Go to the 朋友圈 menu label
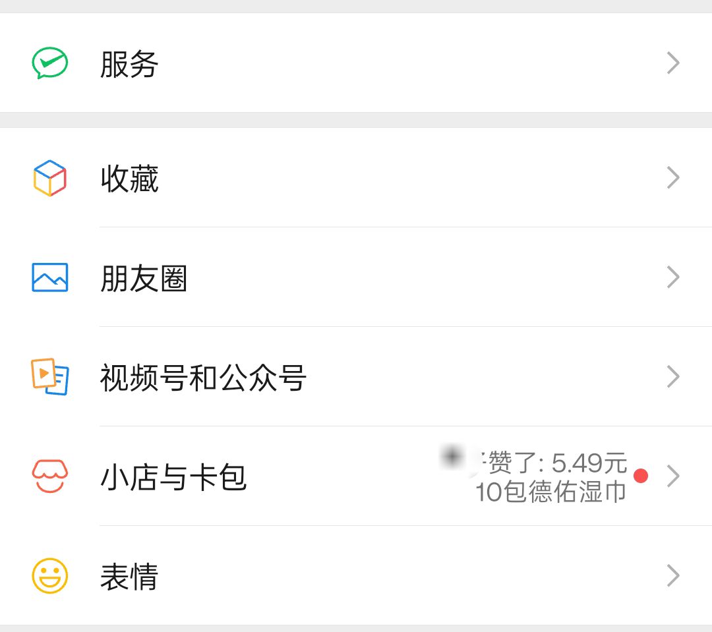 (144, 279)
